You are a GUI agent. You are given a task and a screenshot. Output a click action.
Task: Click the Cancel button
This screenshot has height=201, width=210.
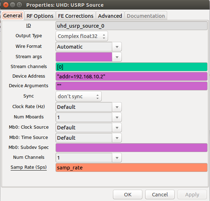[x=160, y=194]
